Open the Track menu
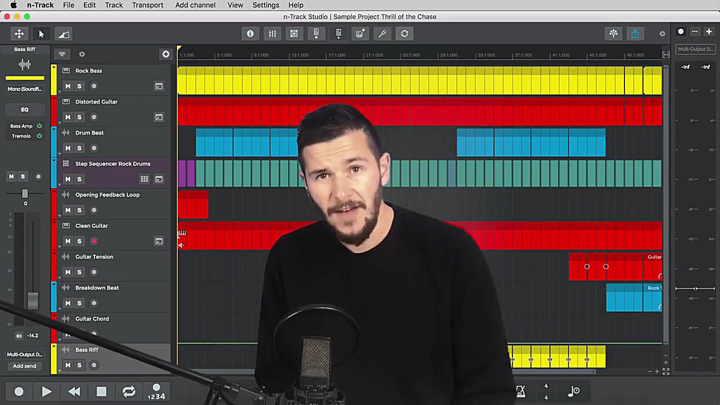 114,5
